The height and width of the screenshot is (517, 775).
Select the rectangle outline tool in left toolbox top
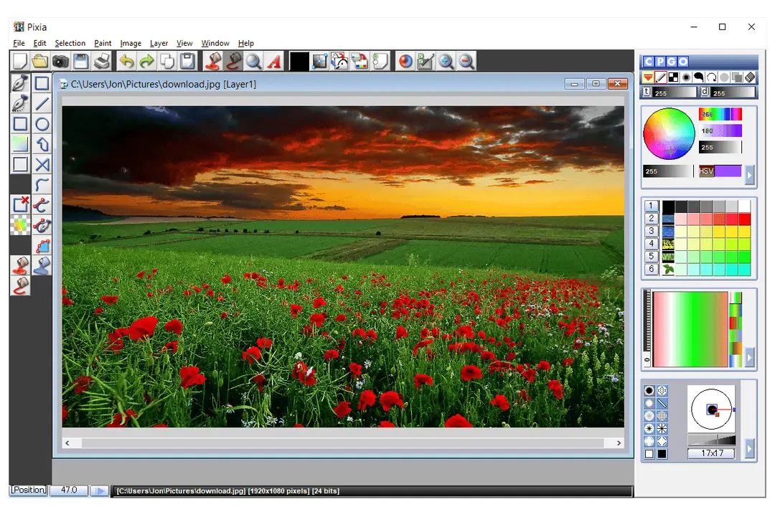42,83
